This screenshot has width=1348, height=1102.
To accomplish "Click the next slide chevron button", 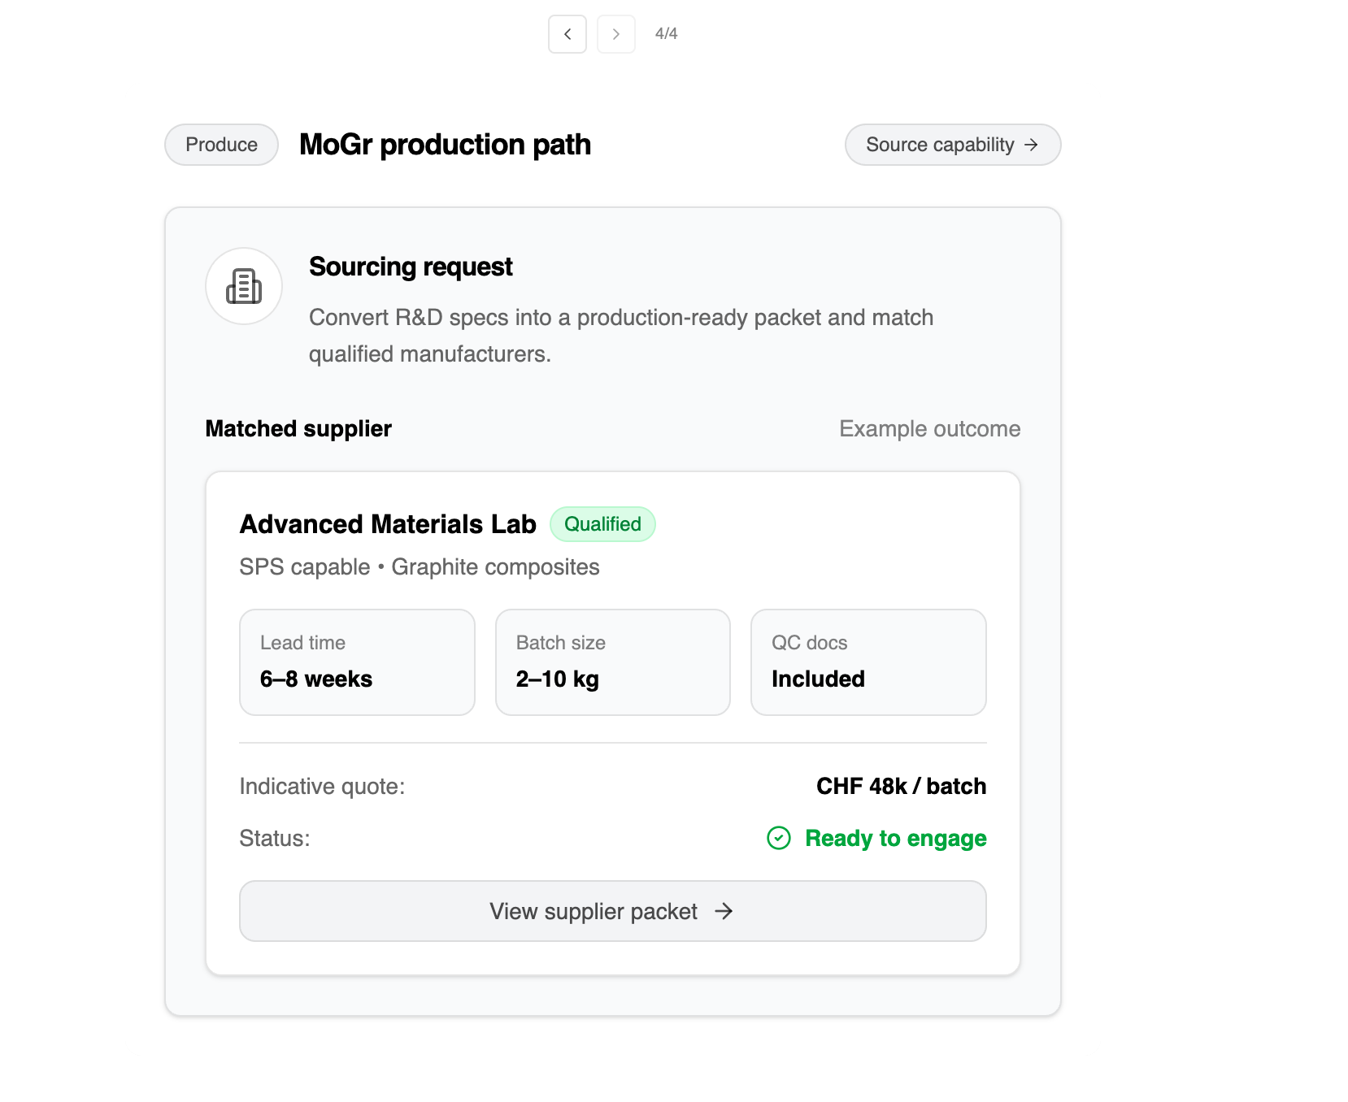I will [616, 34].
